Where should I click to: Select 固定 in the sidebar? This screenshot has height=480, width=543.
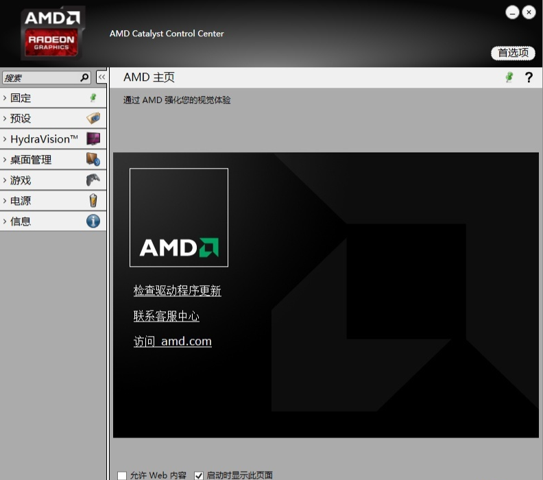pos(53,98)
